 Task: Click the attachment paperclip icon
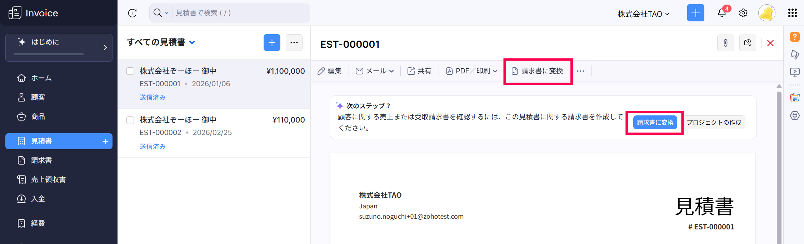(725, 43)
